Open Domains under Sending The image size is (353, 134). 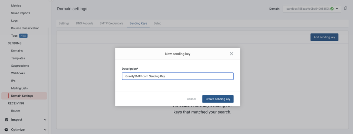[x=17, y=51]
